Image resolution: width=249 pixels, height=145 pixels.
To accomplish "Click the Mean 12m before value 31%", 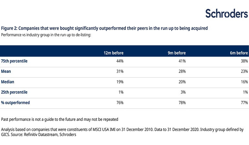I will click(x=120, y=72).
